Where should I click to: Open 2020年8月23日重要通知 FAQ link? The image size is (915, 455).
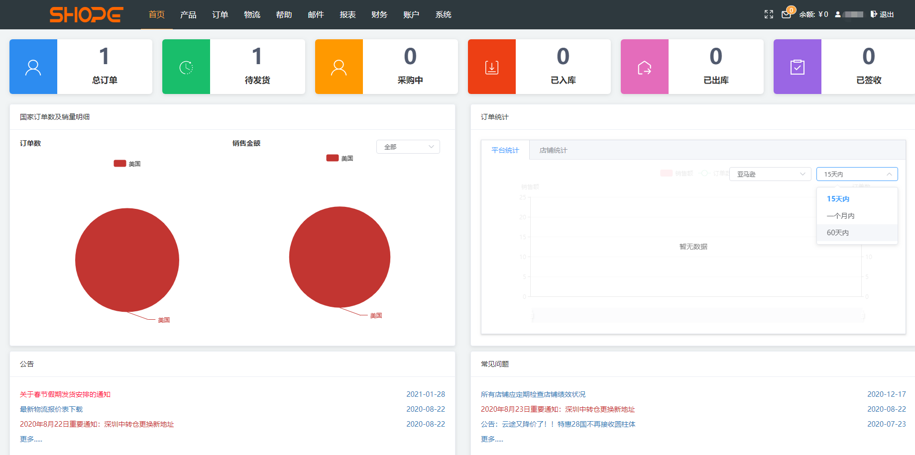coord(558,409)
